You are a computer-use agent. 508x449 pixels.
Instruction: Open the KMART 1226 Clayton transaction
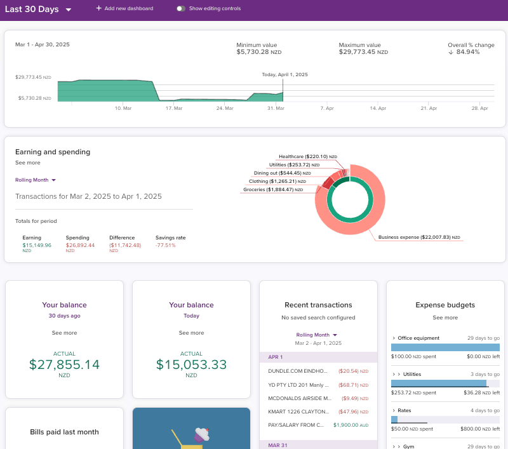[299, 411]
